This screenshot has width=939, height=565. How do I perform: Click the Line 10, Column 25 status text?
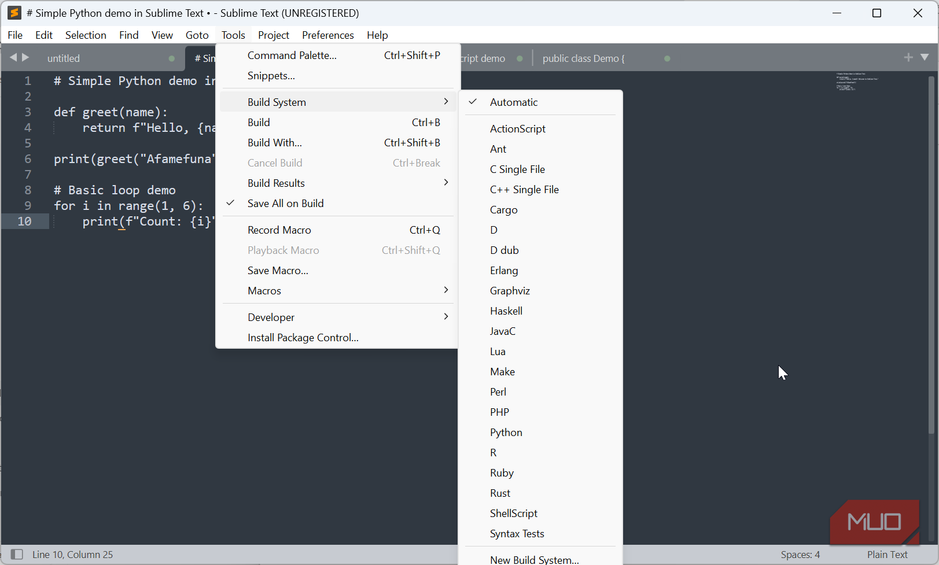pyautogui.click(x=73, y=555)
